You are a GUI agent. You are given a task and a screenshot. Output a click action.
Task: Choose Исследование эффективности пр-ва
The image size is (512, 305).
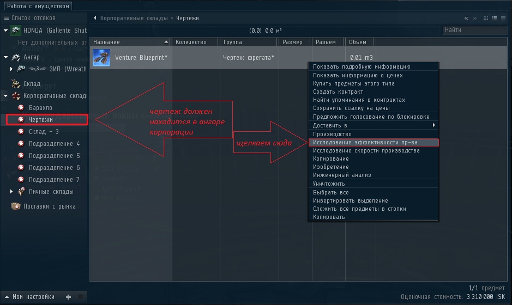[373, 142]
